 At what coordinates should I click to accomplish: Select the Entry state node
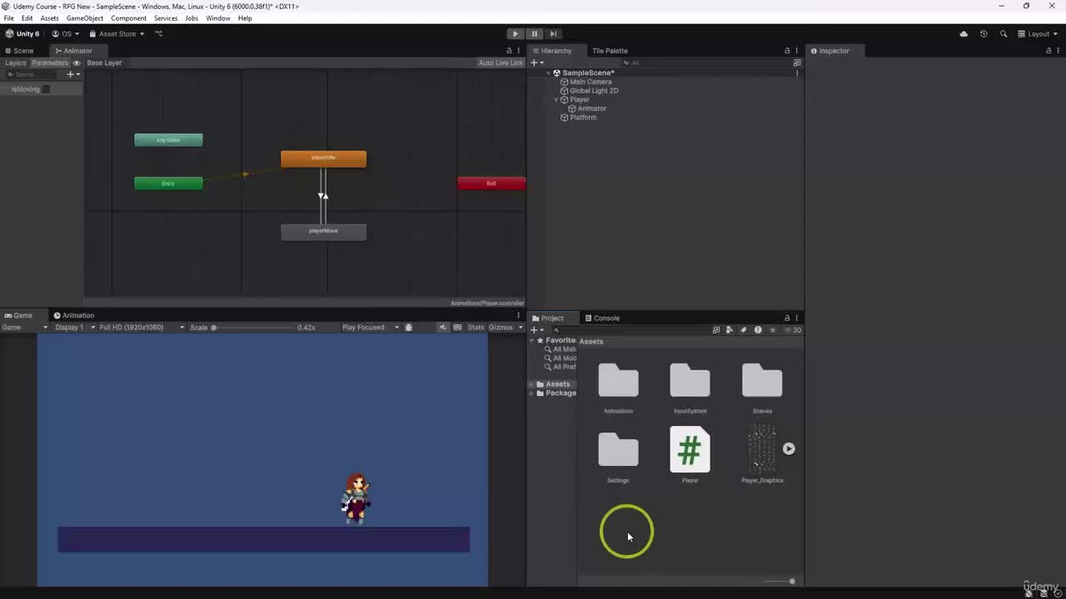coord(168,183)
